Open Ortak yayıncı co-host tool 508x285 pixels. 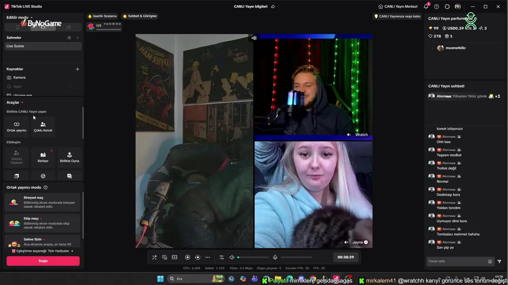click(x=17, y=127)
